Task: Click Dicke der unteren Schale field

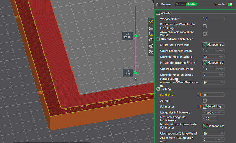Action: 213,75
